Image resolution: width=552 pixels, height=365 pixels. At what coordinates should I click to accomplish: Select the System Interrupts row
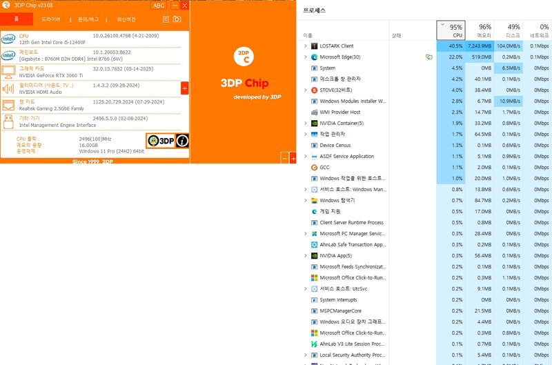coord(424,299)
